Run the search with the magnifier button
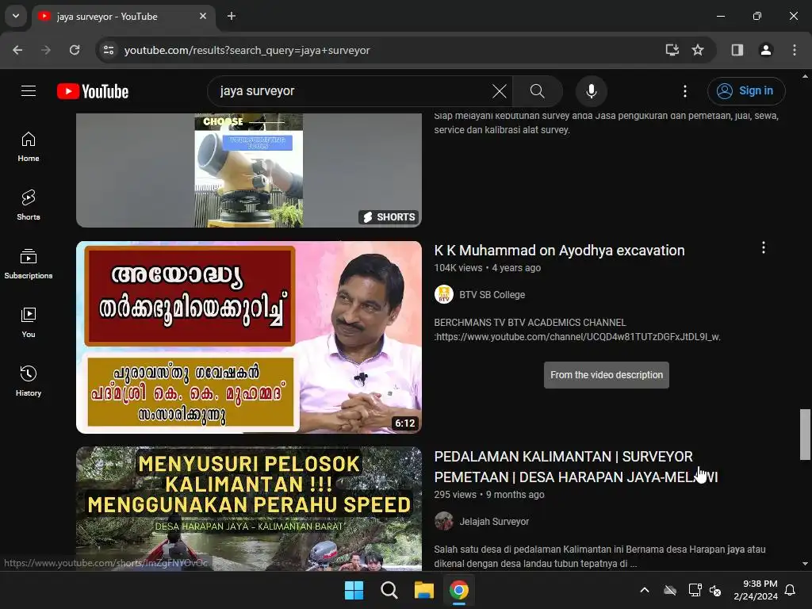 pyautogui.click(x=538, y=91)
